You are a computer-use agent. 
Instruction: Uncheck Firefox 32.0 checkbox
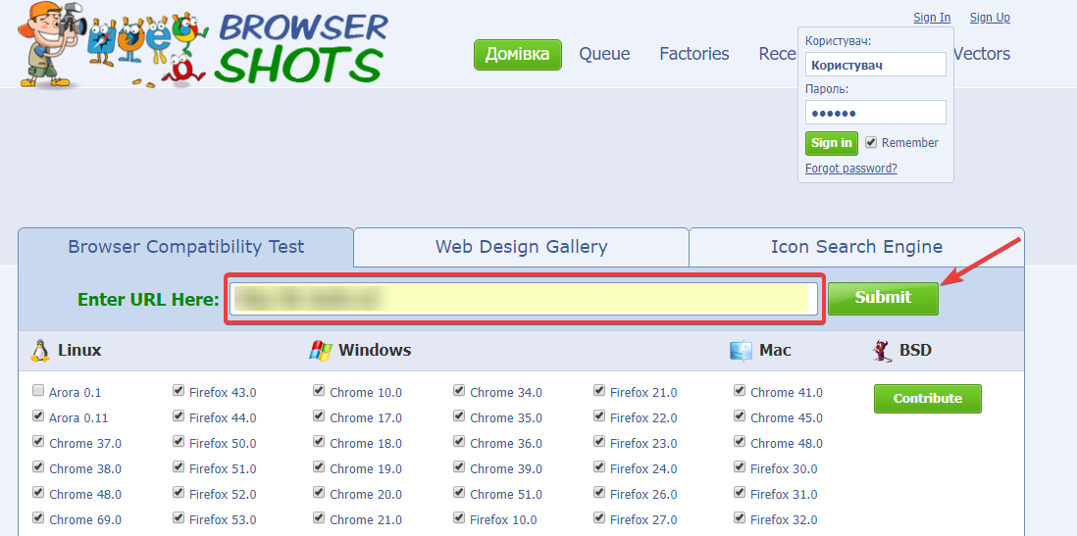(x=740, y=517)
